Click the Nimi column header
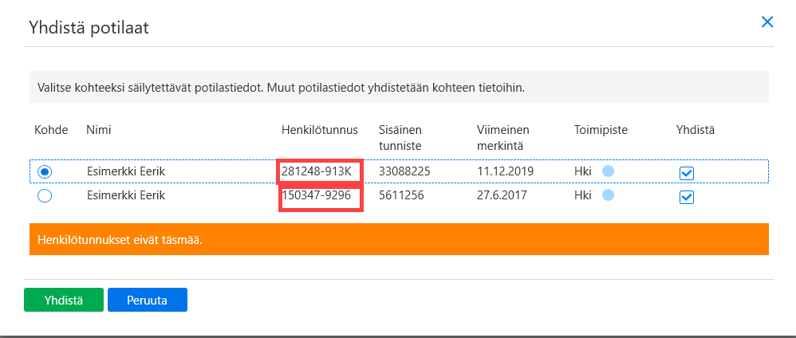 pos(98,130)
